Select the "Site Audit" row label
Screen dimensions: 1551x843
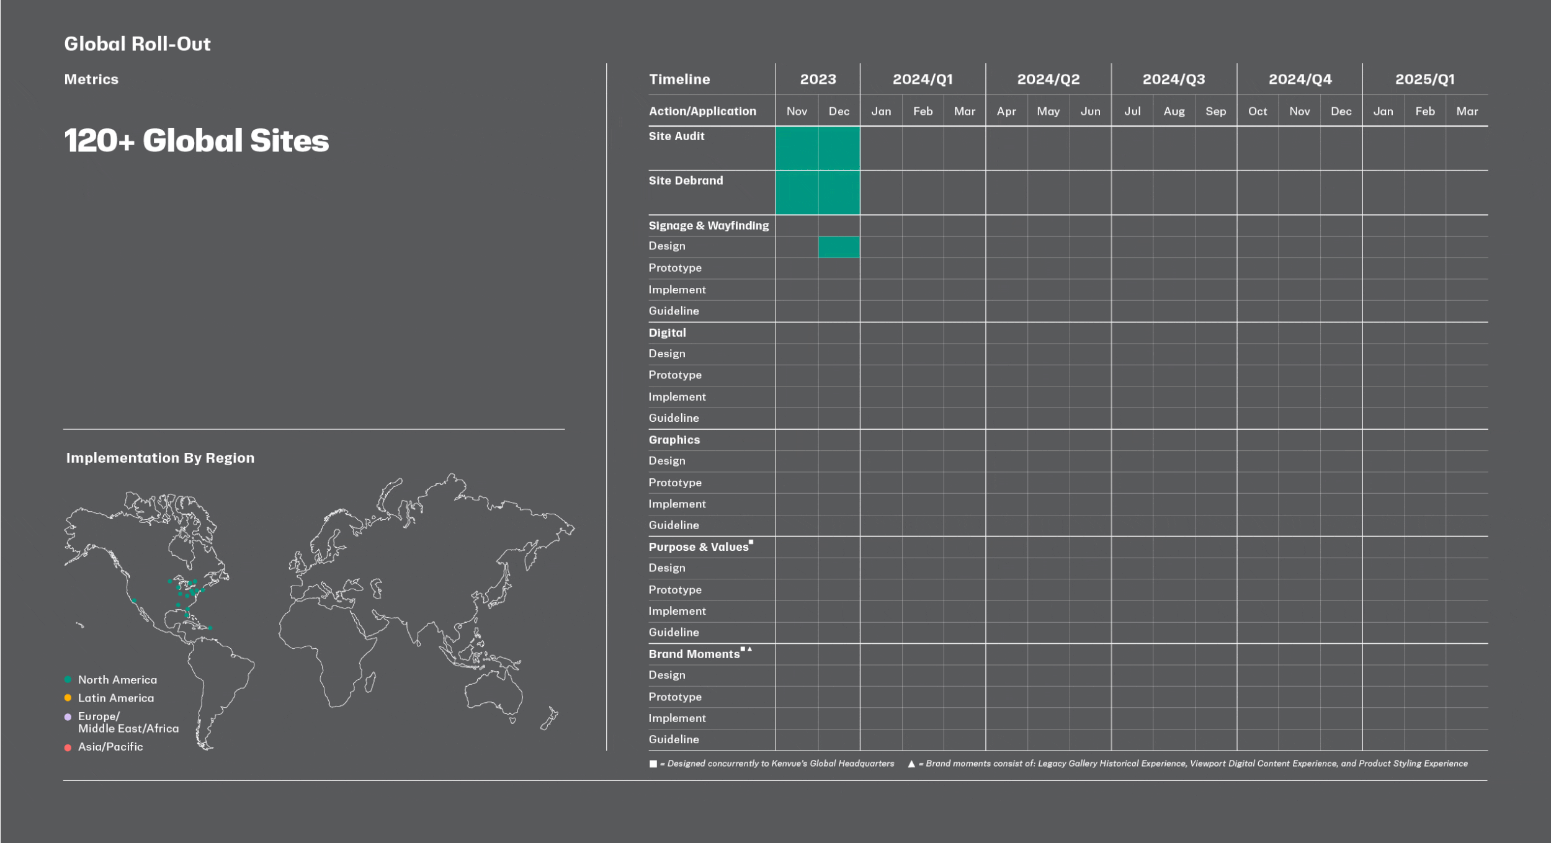coord(676,136)
